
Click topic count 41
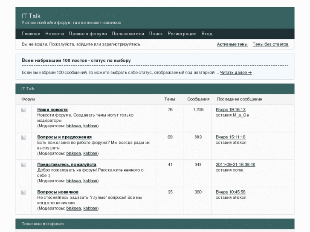point(170,164)
